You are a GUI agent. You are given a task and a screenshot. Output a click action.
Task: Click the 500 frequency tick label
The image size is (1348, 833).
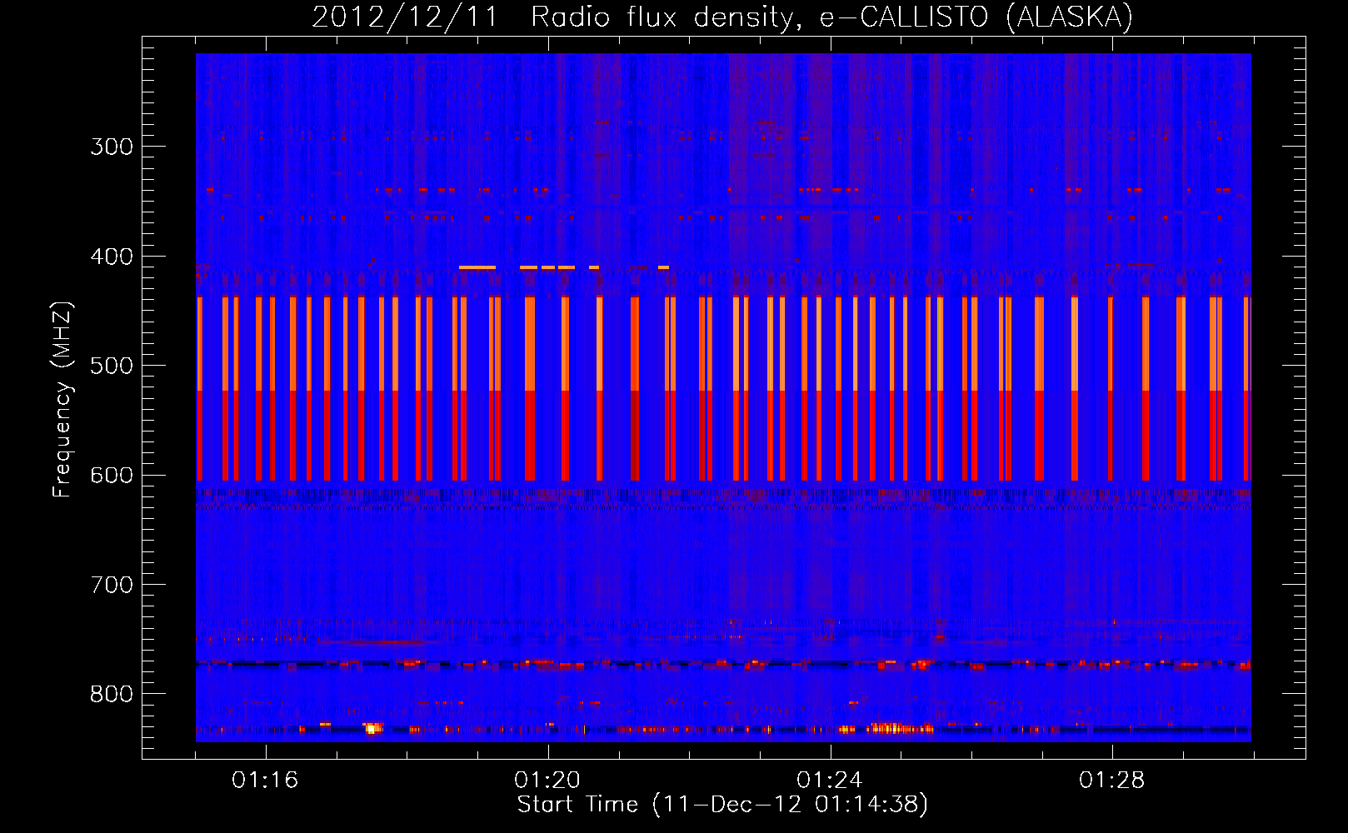click(112, 366)
